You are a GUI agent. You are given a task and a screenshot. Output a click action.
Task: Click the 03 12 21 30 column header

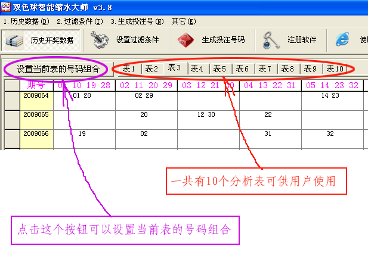208,85
